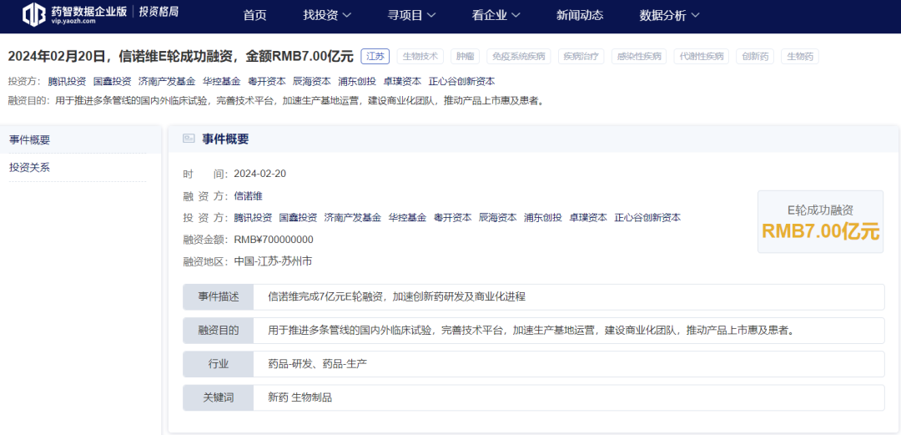The width and height of the screenshot is (901, 435).
Task: Open 腾讯投资 in 事件概要 investor row
Action: click(253, 217)
